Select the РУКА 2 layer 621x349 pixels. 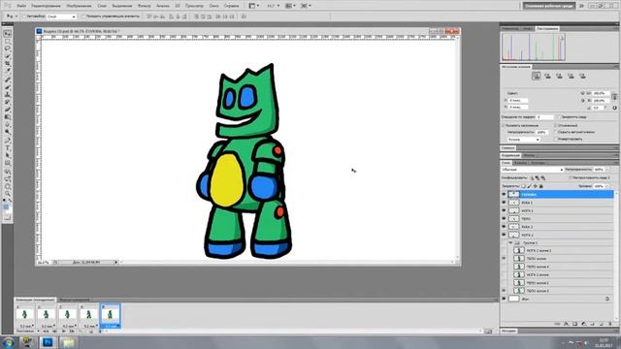557,227
